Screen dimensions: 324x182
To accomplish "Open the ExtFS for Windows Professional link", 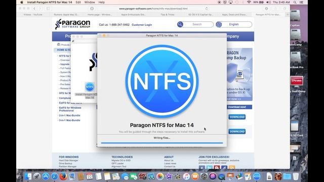I will point(70,109).
